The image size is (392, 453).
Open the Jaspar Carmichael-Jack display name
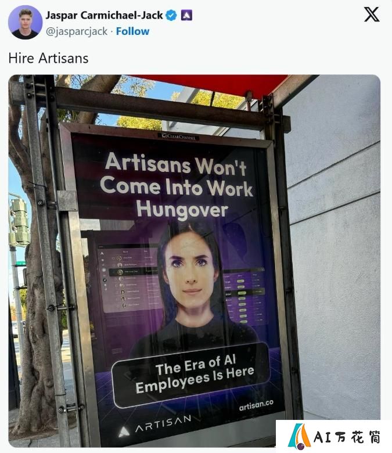[x=105, y=15]
